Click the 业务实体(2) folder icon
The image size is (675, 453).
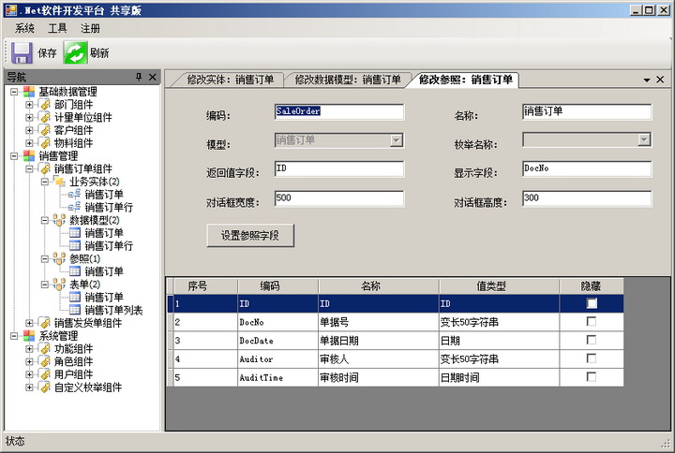(59, 182)
